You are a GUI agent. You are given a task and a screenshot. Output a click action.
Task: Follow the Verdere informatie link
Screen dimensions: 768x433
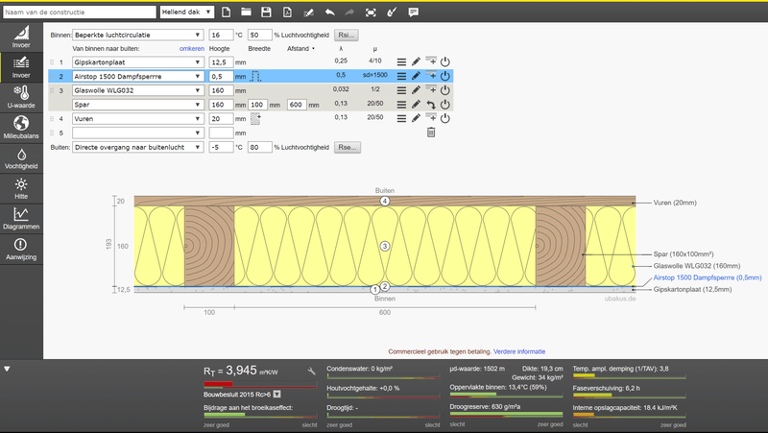pyautogui.click(x=519, y=351)
